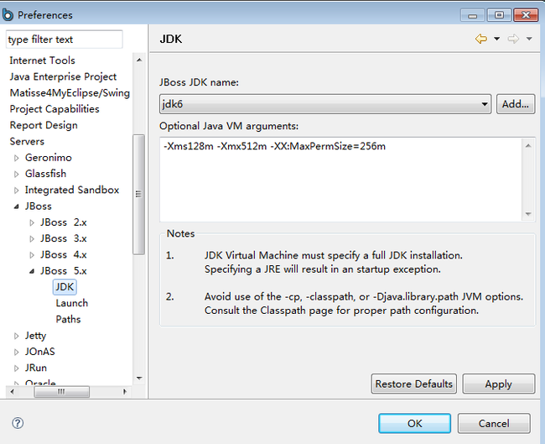The image size is (545, 444).
Task: Click tree horizontal scrollbar left arrow
Action: pyautogui.click(x=13, y=392)
